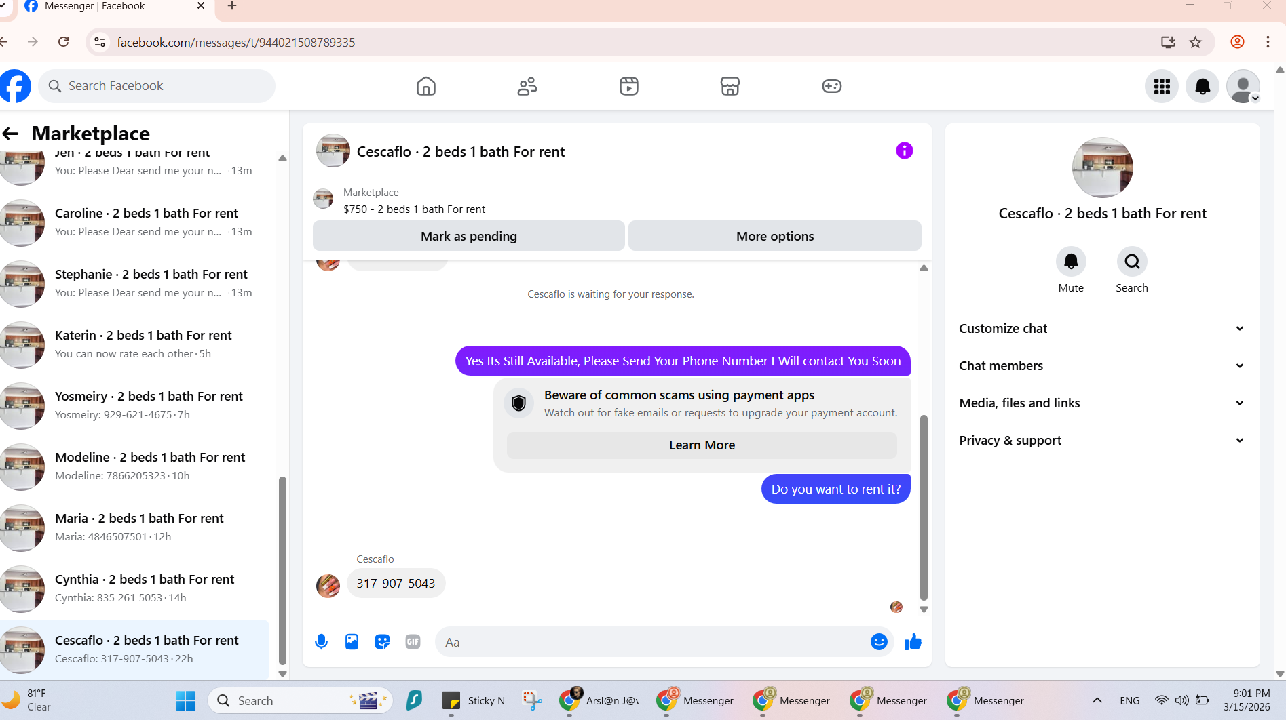The height and width of the screenshot is (720, 1286).
Task: Send a voice clip with microphone
Action: [x=322, y=641]
